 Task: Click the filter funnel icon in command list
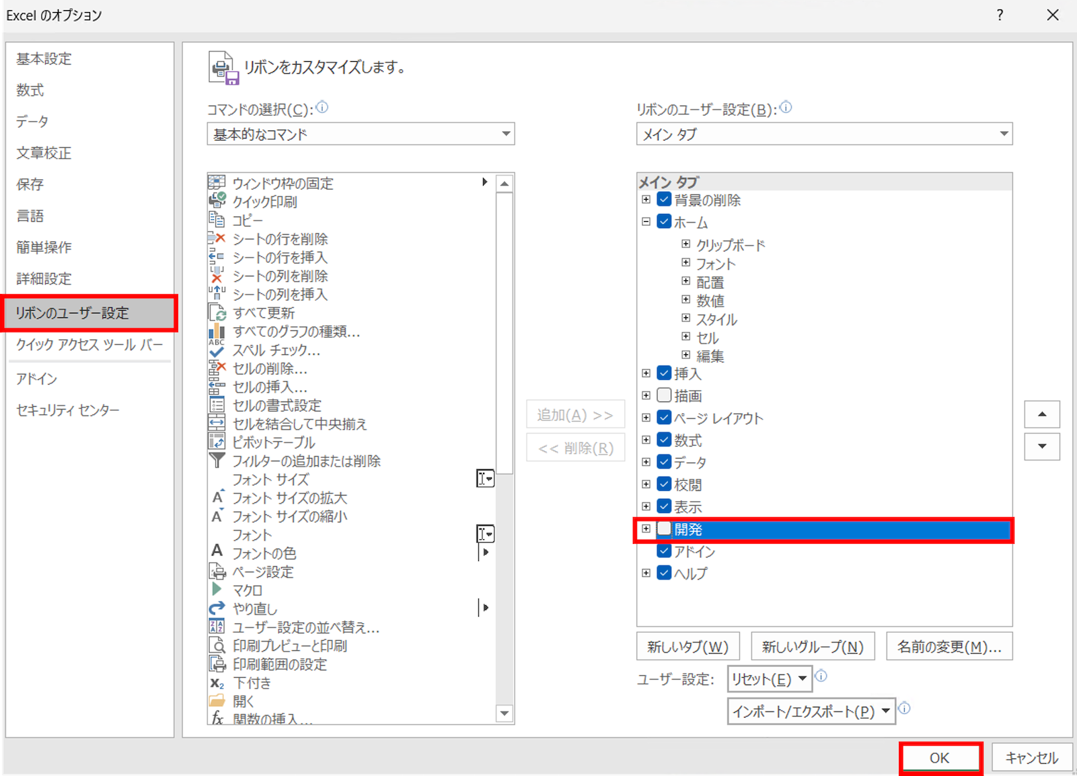point(217,461)
